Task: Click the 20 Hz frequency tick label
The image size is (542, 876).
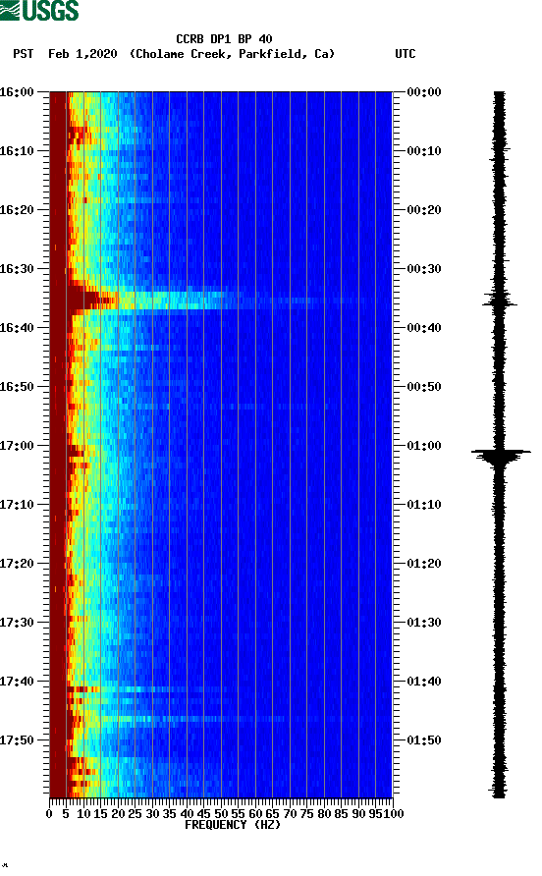Action: click(x=118, y=814)
